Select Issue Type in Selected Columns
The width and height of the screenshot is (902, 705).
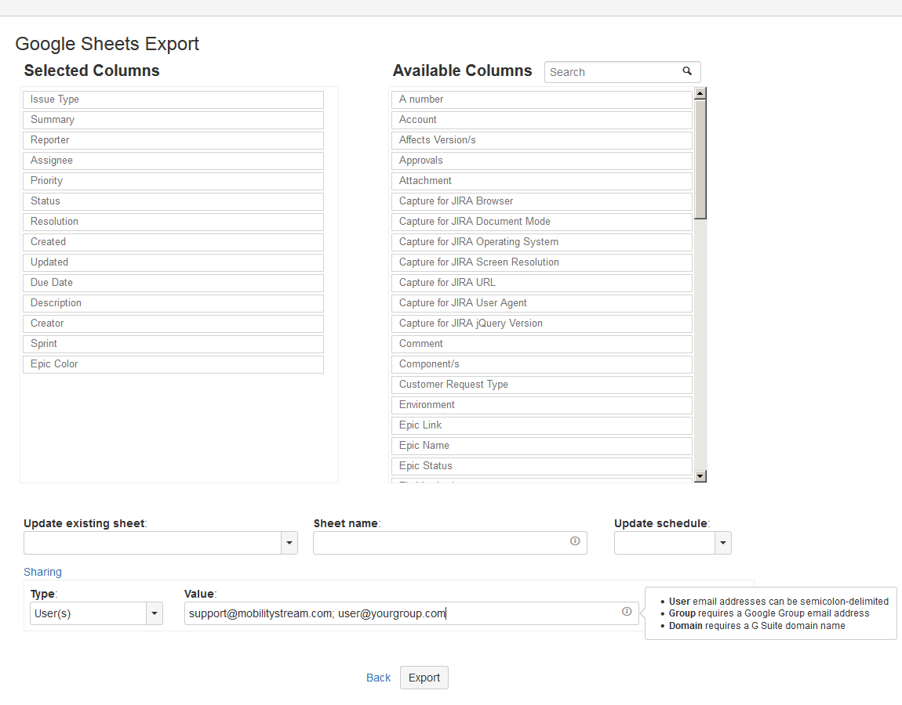click(173, 99)
